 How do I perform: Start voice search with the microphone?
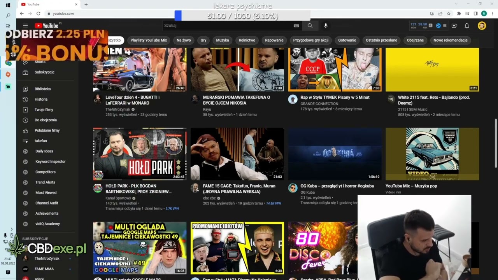pos(326,26)
